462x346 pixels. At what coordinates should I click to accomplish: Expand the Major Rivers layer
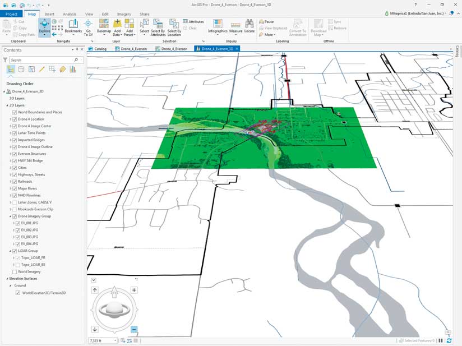(10, 188)
